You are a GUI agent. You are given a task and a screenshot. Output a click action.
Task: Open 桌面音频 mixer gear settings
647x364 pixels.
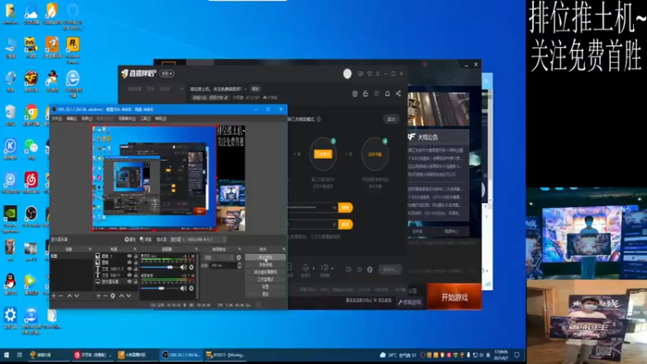coord(192,288)
